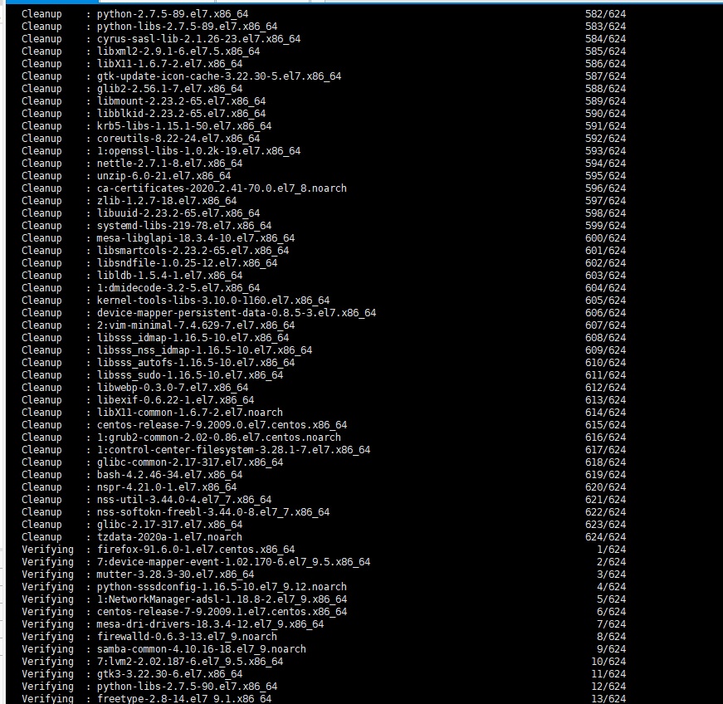Select libX11-common-1.6.7-2.el7.noarch text
The image size is (723, 704).
point(189,413)
